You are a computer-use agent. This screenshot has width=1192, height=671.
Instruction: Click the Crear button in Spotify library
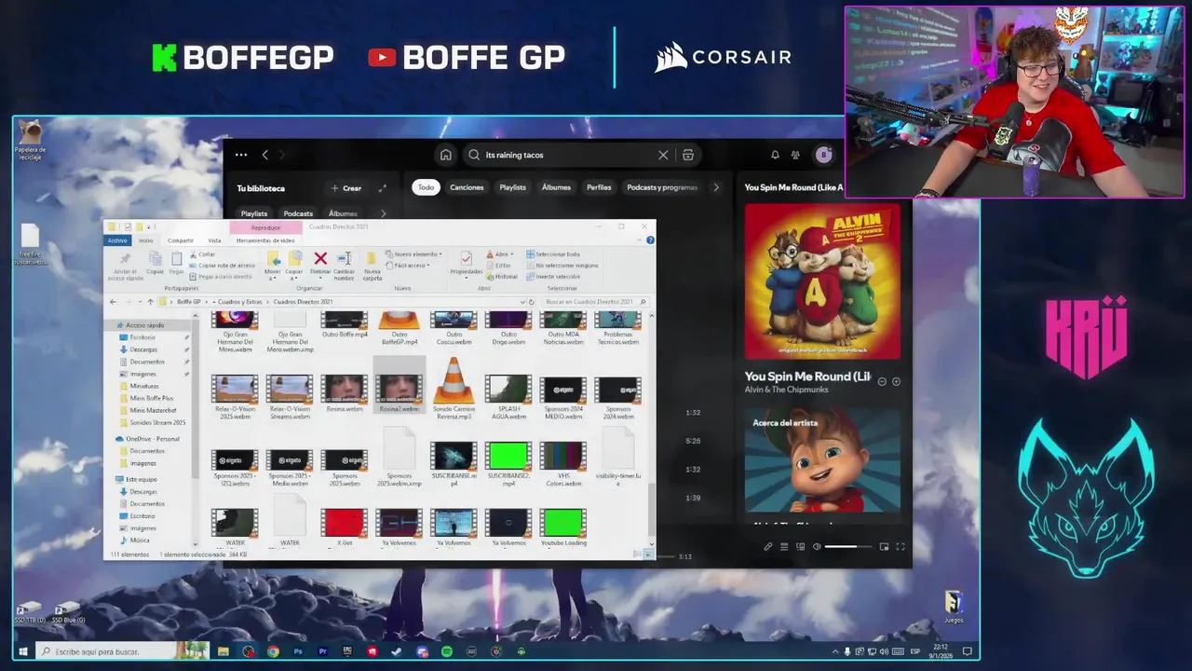coord(346,188)
